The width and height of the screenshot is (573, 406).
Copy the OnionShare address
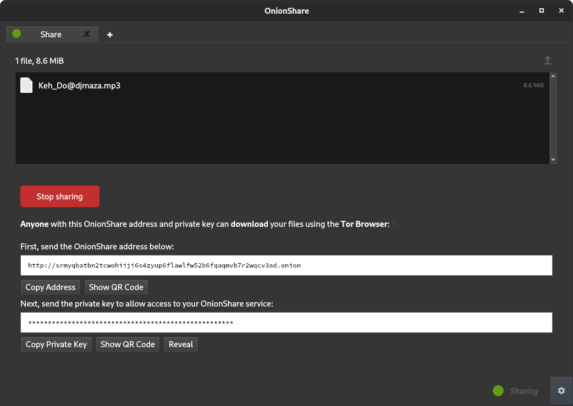pyautogui.click(x=50, y=287)
